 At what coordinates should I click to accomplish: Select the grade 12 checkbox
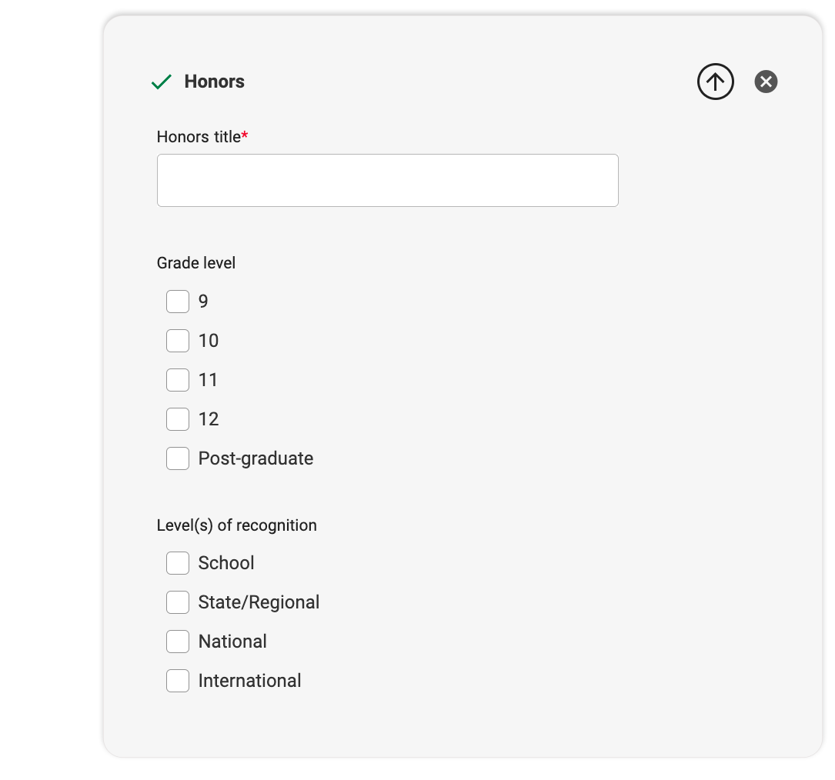click(178, 419)
